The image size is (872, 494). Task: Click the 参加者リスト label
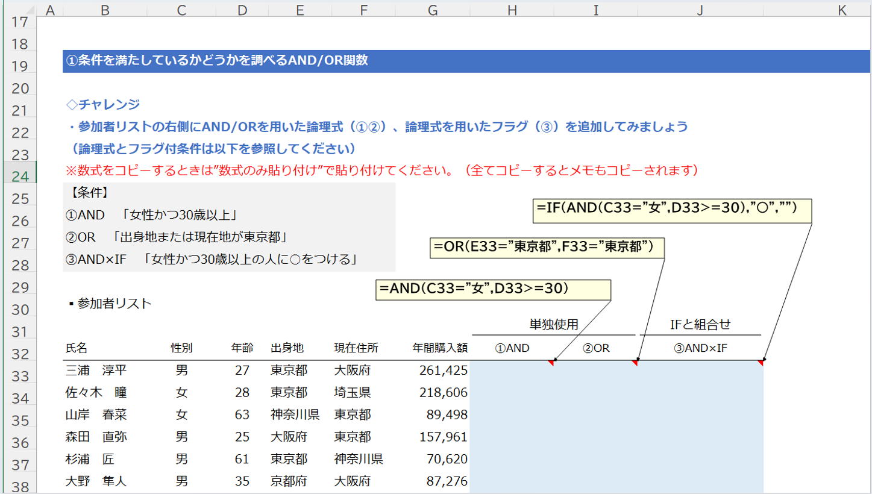(x=110, y=304)
